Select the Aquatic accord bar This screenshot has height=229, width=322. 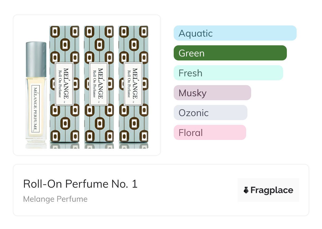(235, 33)
